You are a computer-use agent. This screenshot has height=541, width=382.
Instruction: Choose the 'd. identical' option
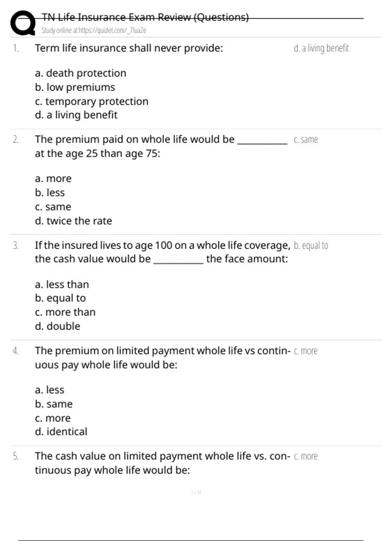tap(61, 432)
